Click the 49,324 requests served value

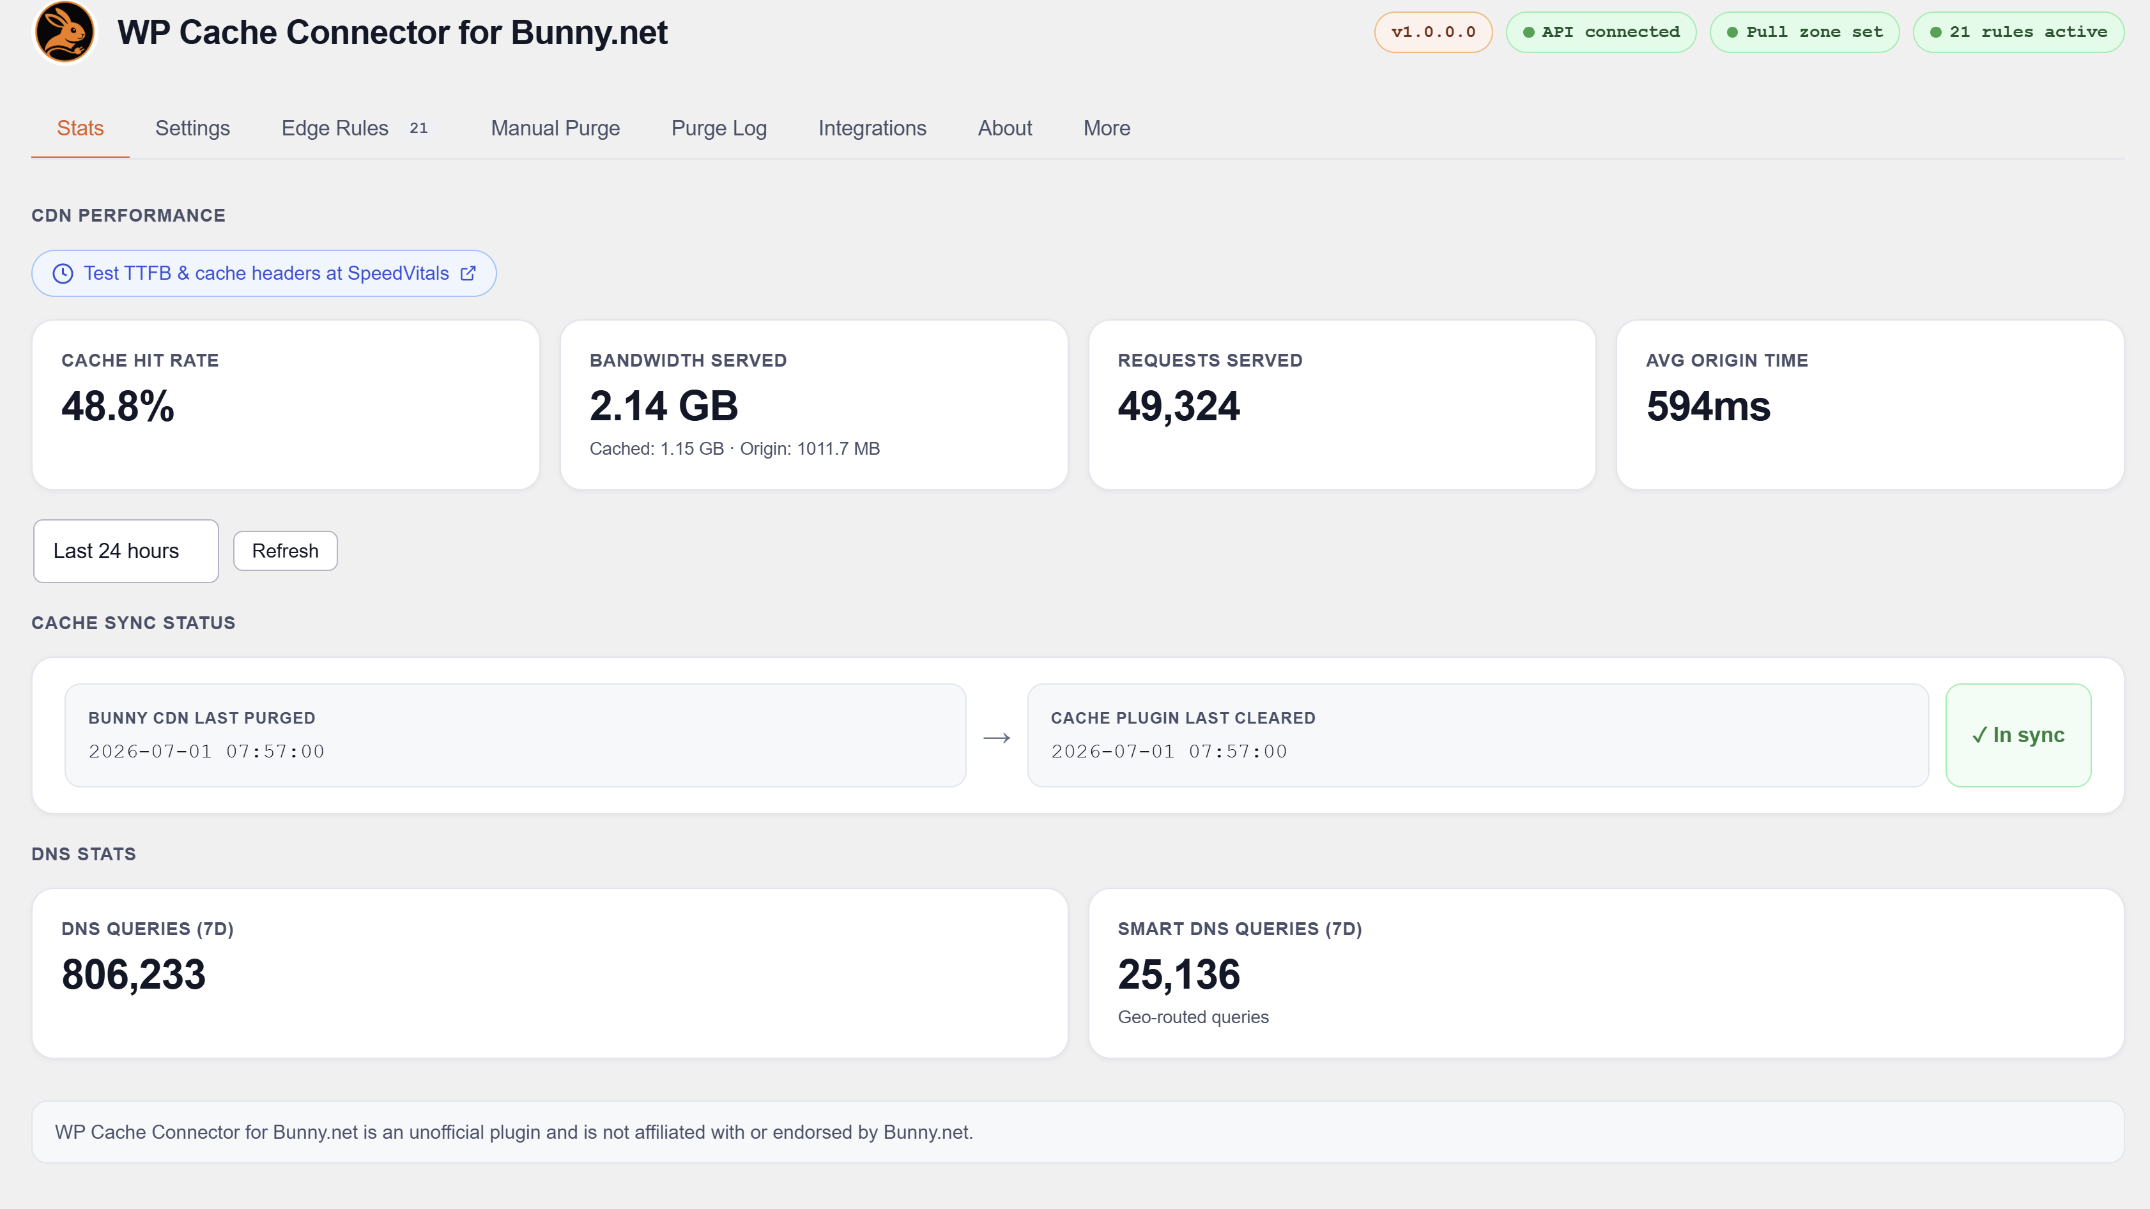[1178, 406]
